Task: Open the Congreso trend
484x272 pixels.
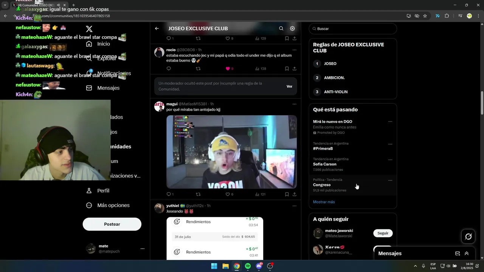Action: coord(353,185)
